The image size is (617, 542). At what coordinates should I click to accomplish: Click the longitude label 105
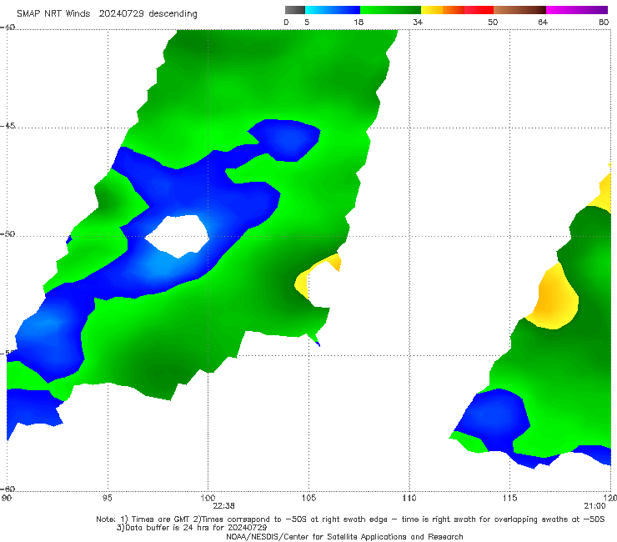[308, 498]
